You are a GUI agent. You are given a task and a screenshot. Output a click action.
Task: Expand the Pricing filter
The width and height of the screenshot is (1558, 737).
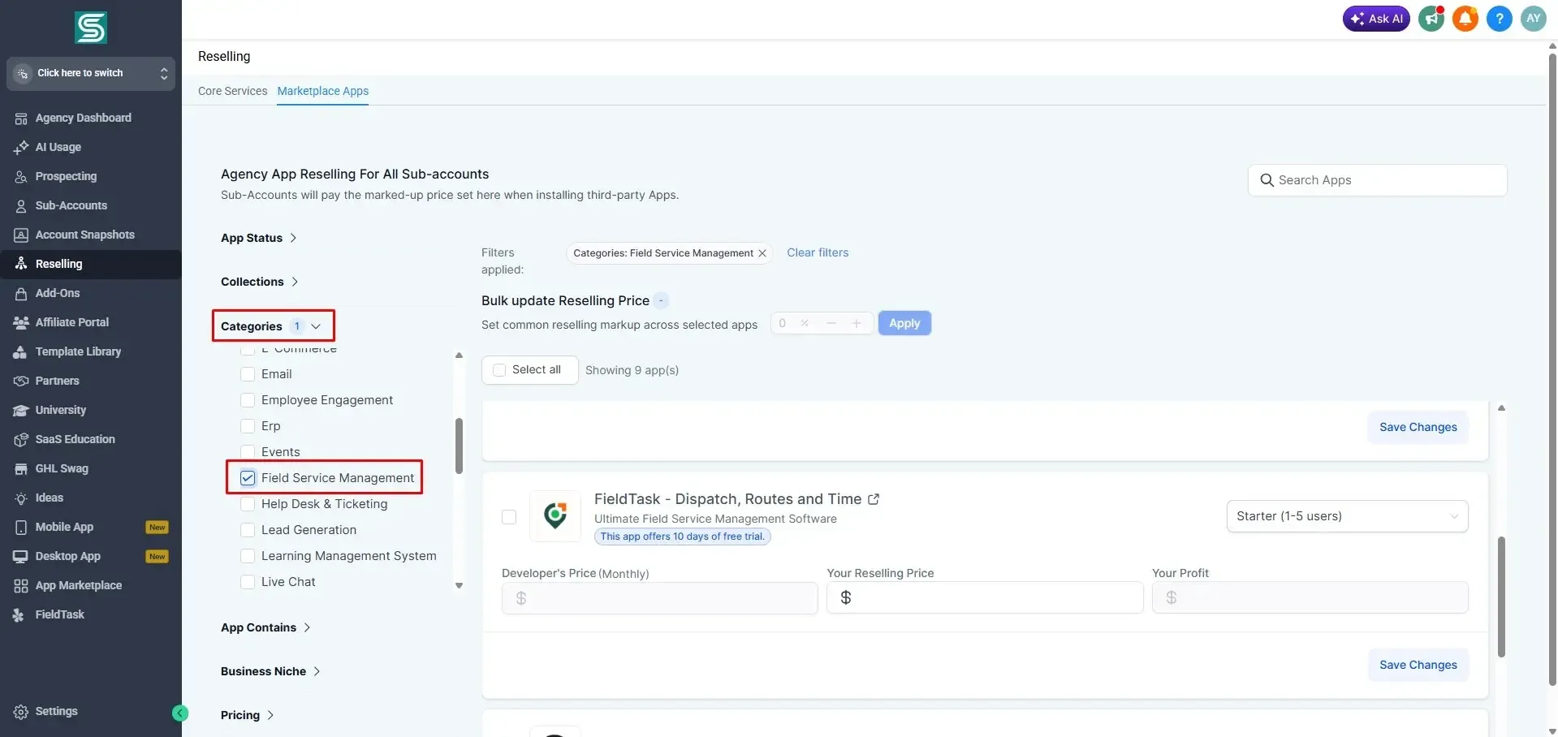[x=247, y=715]
